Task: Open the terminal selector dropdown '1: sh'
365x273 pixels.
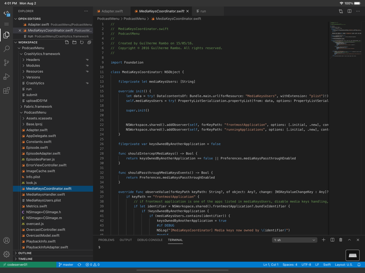Action: pos(294,240)
